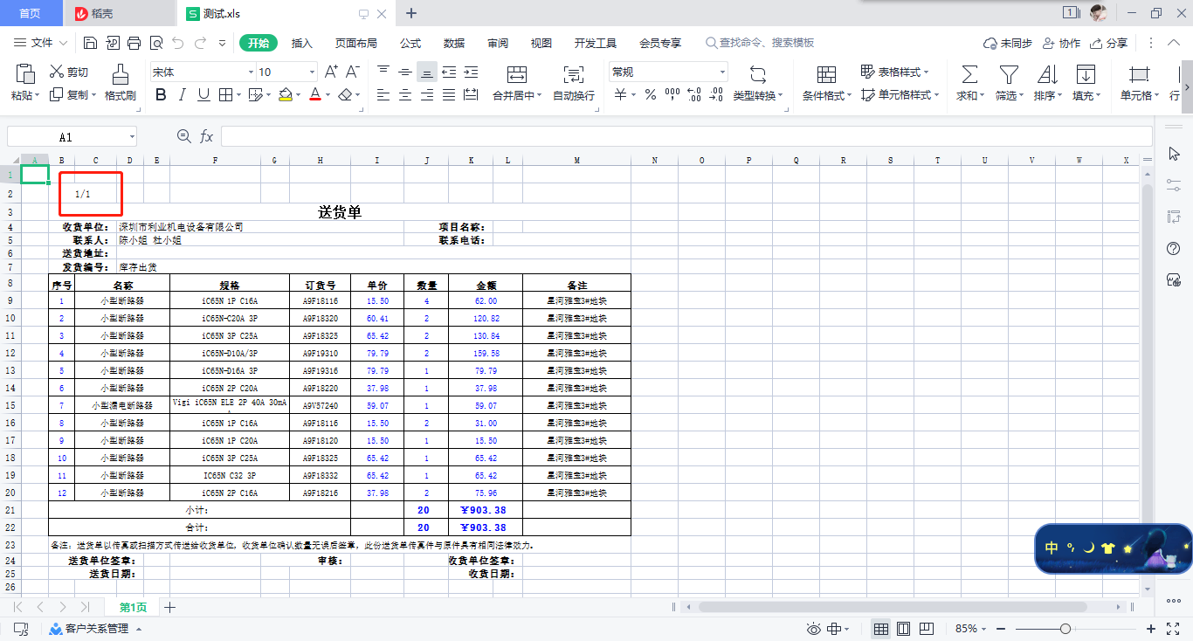The height and width of the screenshot is (641, 1193).
Task: Align text to top of cell
Action: [383, 72]
